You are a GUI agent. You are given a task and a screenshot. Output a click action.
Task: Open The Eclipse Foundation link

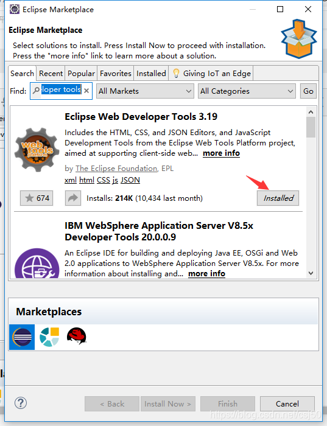pos(116,169)
